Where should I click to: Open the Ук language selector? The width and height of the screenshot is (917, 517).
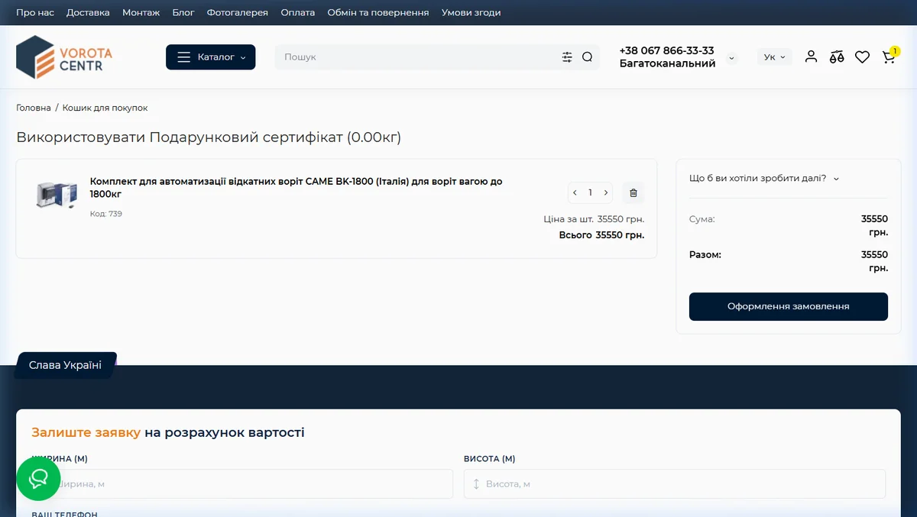tap(775, 57)
